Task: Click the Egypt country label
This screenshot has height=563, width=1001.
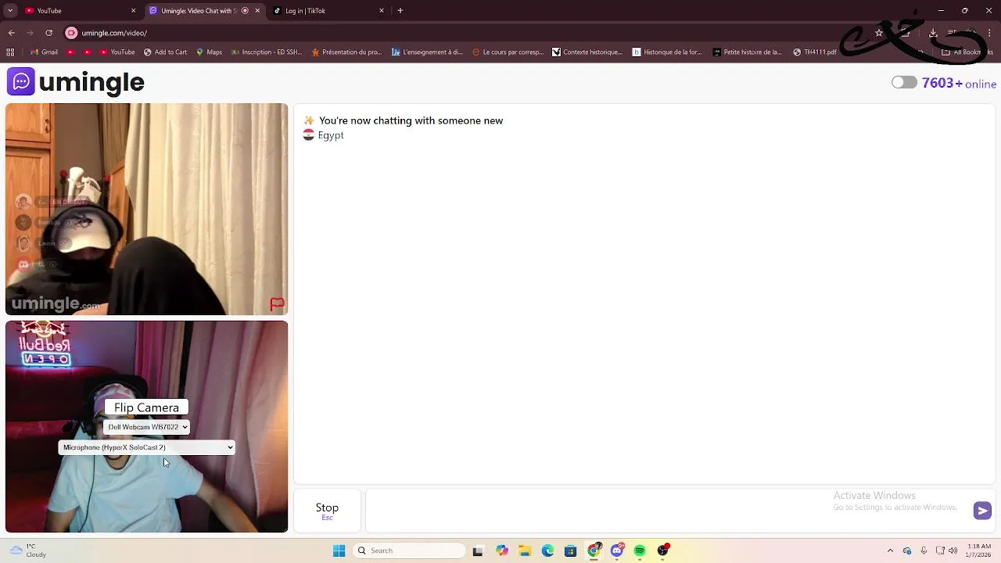Action: [x=331, y=135]
